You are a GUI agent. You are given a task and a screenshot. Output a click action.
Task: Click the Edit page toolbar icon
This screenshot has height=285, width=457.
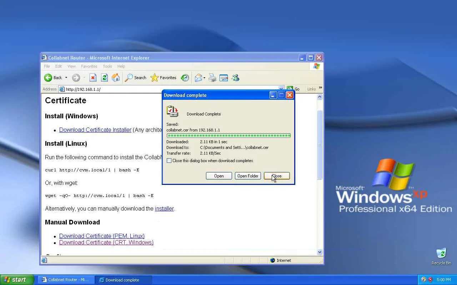(x=224, y=78)
